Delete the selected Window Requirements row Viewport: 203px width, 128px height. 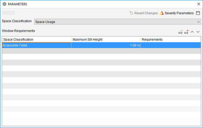point(186,32)
